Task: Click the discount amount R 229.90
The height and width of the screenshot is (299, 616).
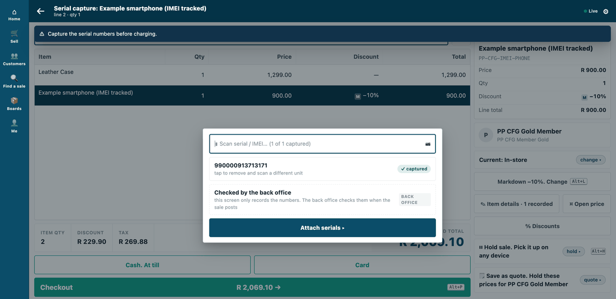Action: (x=91, y=242)
